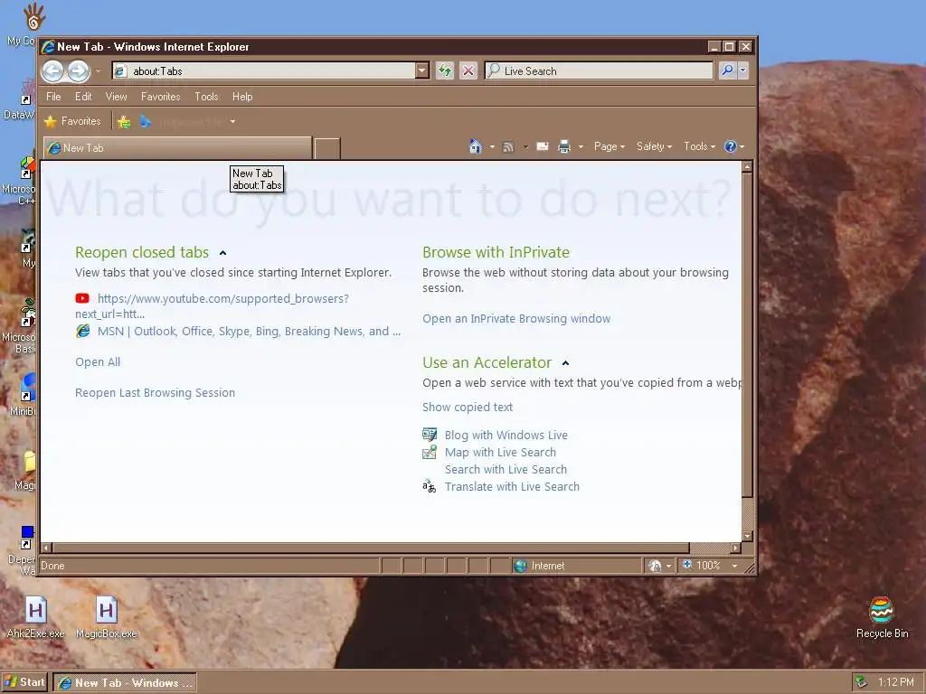Click the horizontal scrollbar right arrow

735,549
